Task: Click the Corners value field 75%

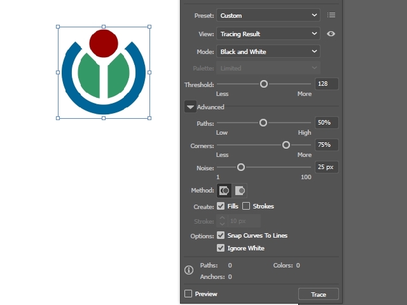Action: [327, 145]
